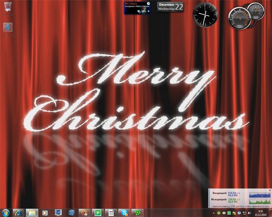Show hidden system tray icons
This screenshot has height=217, width=272.
pyautogui.click(x=213, y=213)
